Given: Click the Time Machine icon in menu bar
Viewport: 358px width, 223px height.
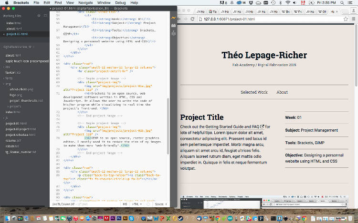Looking at the screenshot, I should (274, 3).
